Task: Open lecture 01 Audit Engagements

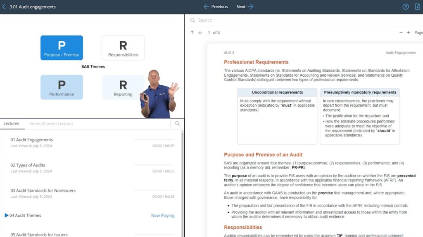Action: (32, 140)
